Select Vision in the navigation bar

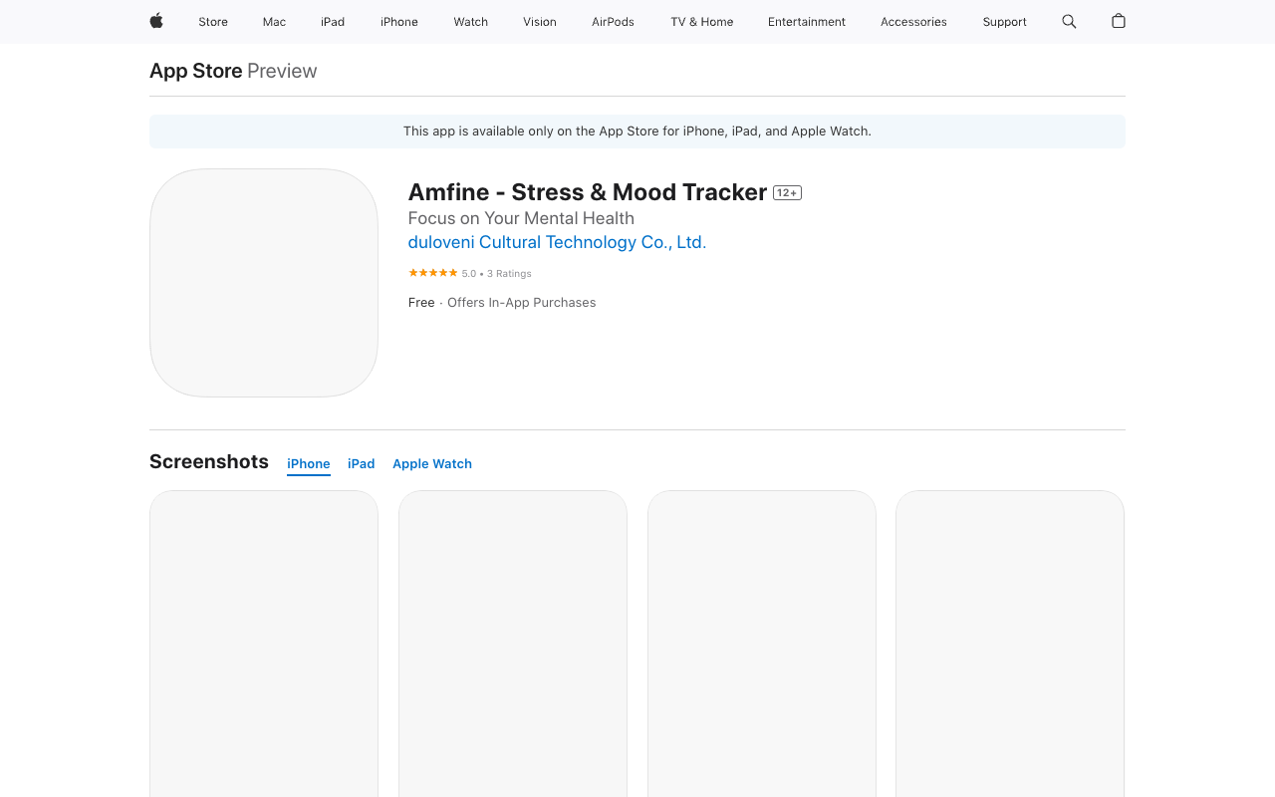click(540, 22)
